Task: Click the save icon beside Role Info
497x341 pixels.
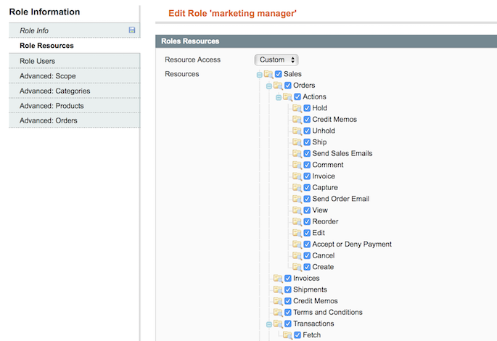Action: 131,30
